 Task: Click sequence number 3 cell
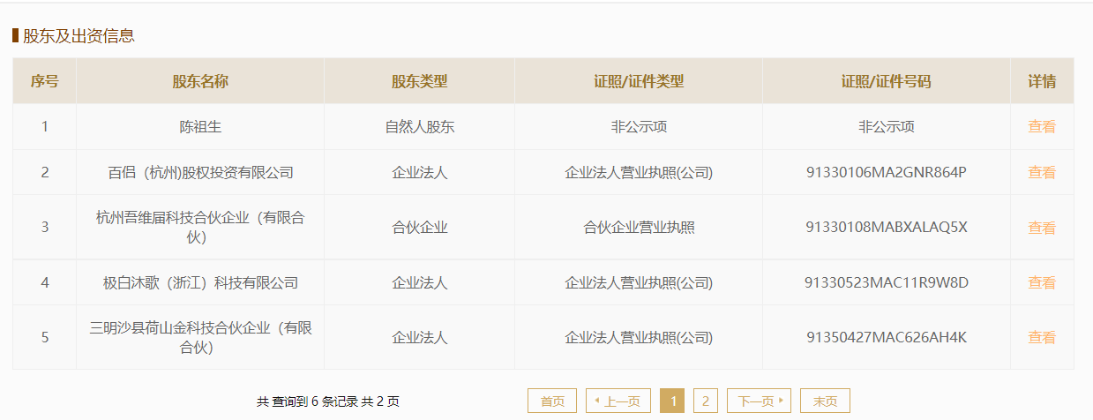coord(45,228)
